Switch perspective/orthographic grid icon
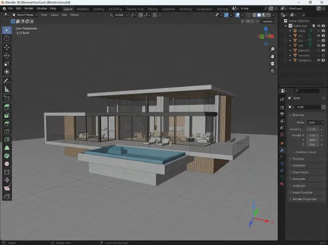 (272, 71)
